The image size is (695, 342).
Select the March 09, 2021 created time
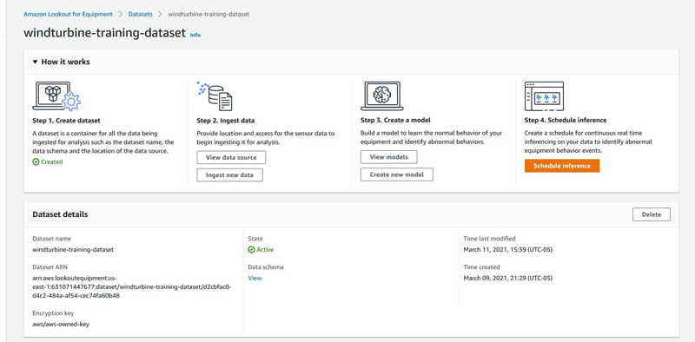508,279
